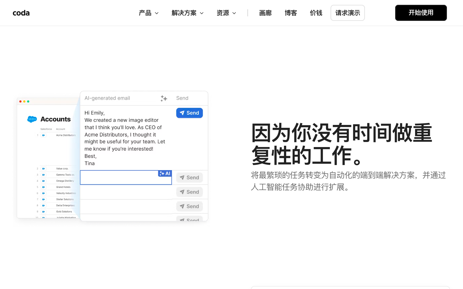Viewport: 463px width, 289px height.
Task: Click the first greyed-out Send button
Action: pyautogui.click(x=189, y=178)
